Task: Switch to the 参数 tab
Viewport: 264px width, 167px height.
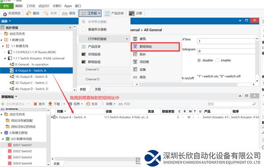Action: (83, 90)
